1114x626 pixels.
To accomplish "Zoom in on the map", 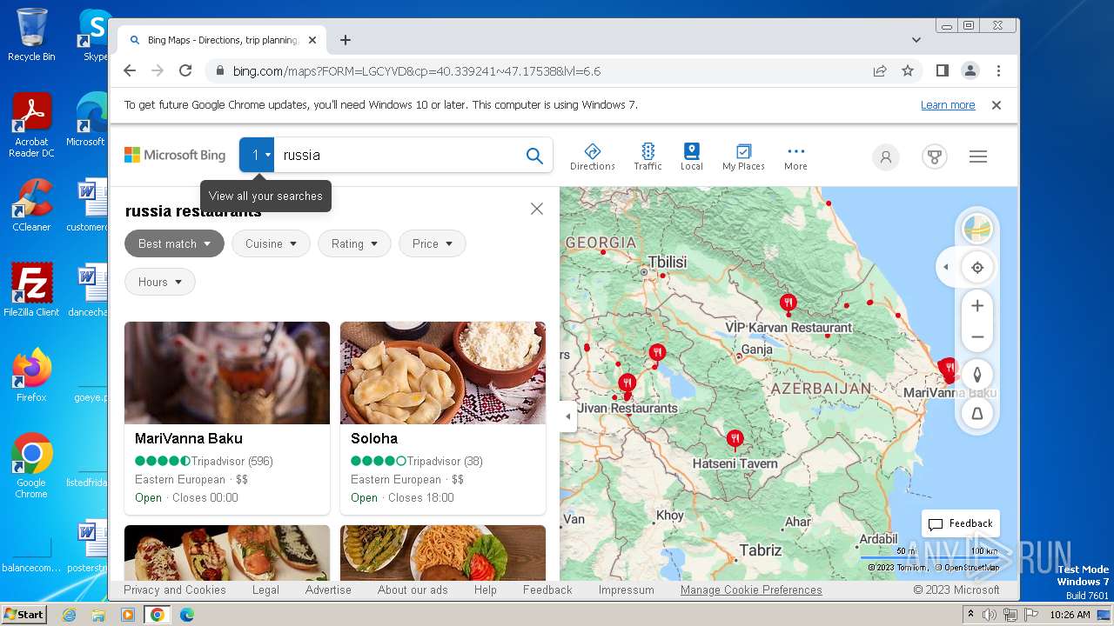I will (977, 306).
